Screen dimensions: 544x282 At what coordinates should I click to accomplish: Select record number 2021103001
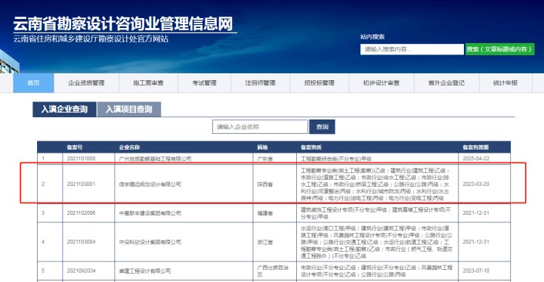pos(81,184)
